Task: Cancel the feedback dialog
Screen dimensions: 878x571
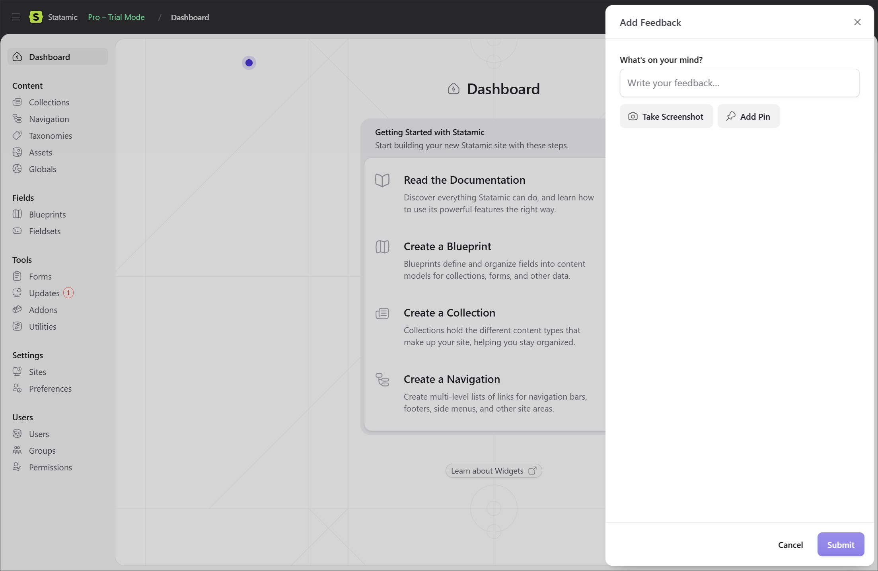Action: tap(790, 544)
